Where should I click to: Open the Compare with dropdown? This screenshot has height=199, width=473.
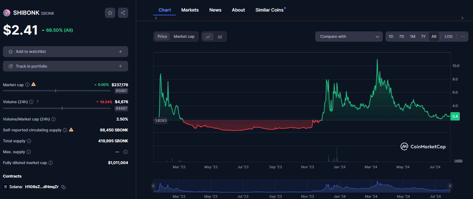tap(349, 37)
